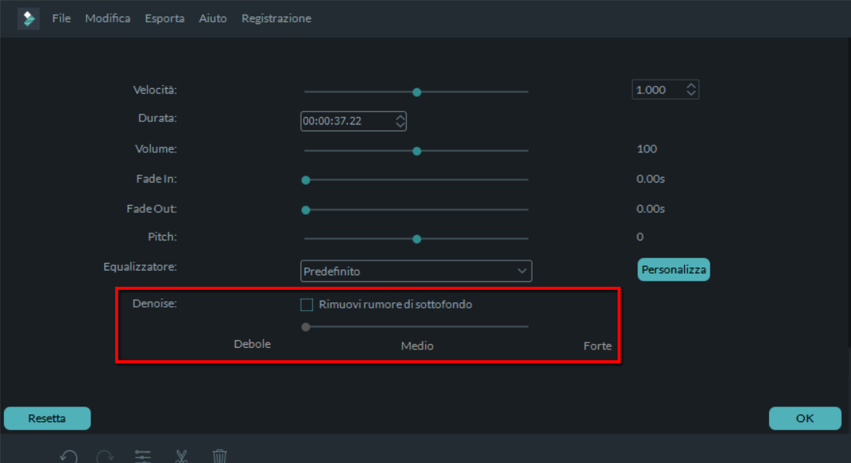Click the trash delete icon

pos(220,456)
